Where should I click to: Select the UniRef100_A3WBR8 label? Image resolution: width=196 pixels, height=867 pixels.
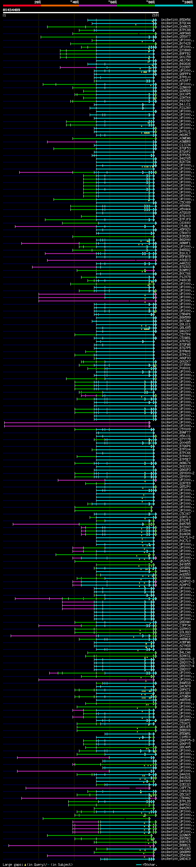176,142
